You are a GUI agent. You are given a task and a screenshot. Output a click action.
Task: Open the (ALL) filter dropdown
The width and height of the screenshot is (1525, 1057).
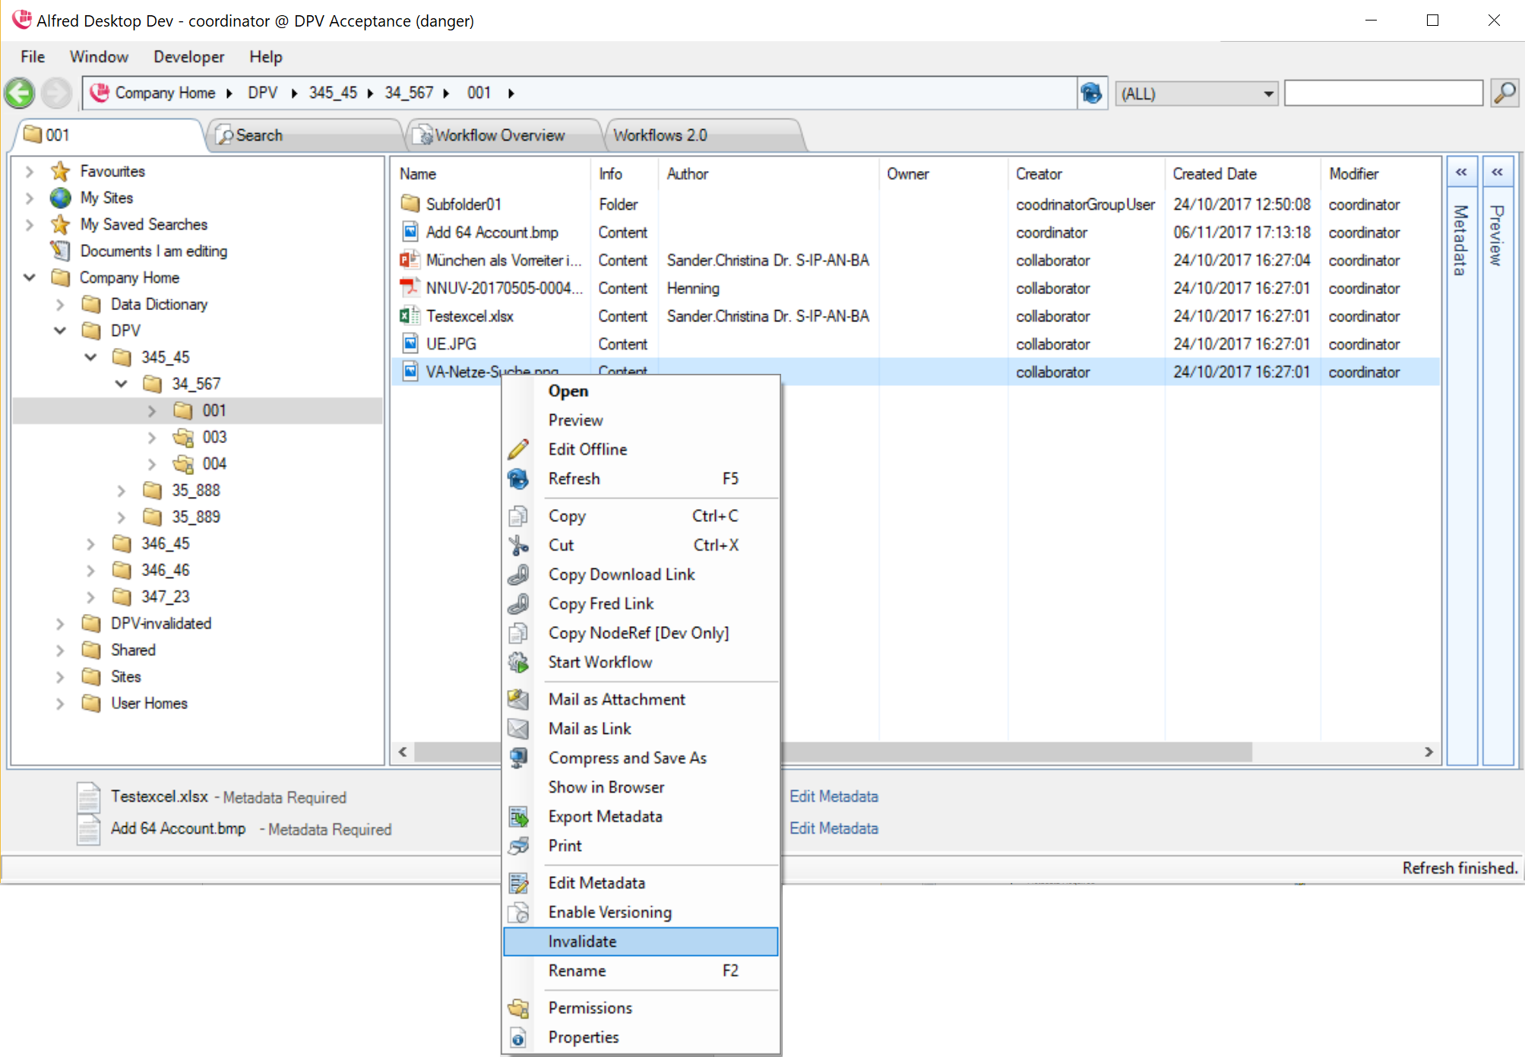(x=1267, y=94)
